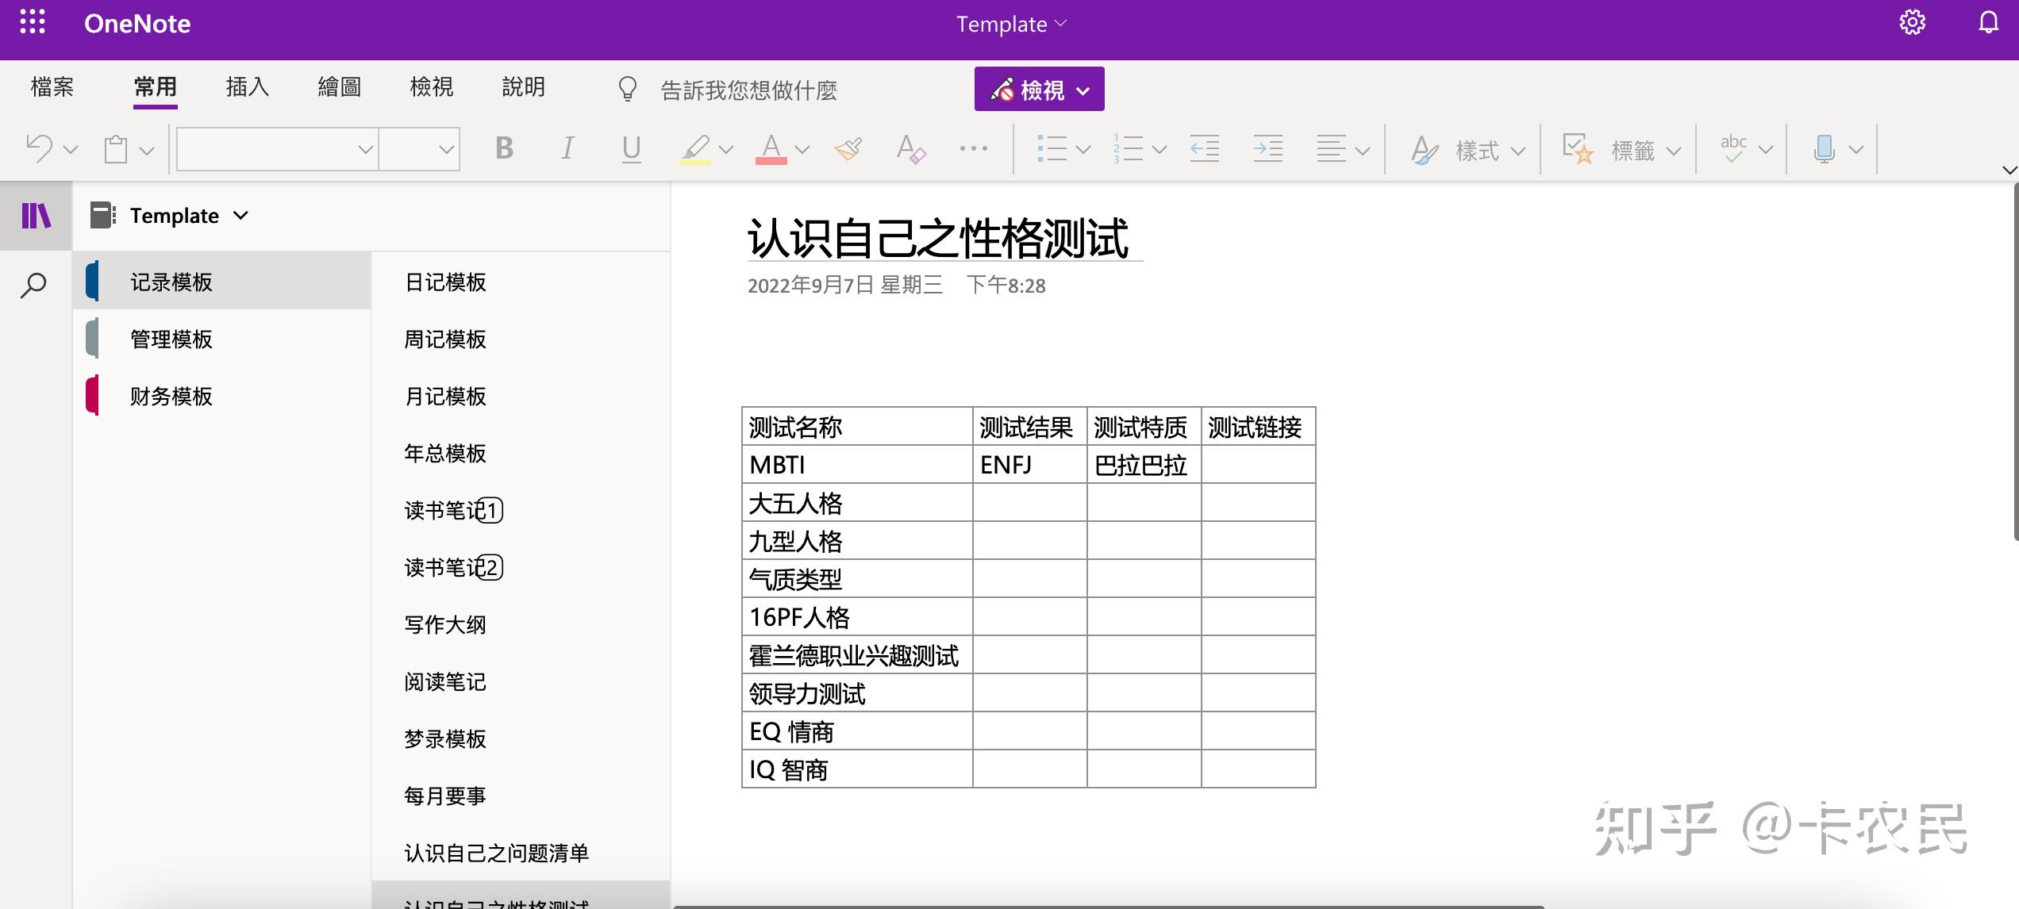This screenshot has width=2019, height=909.
Task: Click the notebooks library icon in sidebar
Action: (x=36, y=215)
